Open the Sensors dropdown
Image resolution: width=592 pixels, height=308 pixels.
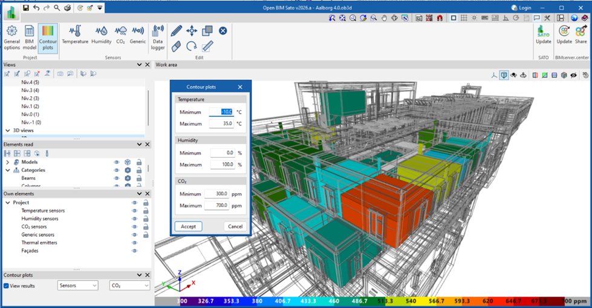(x=78, y=286)
